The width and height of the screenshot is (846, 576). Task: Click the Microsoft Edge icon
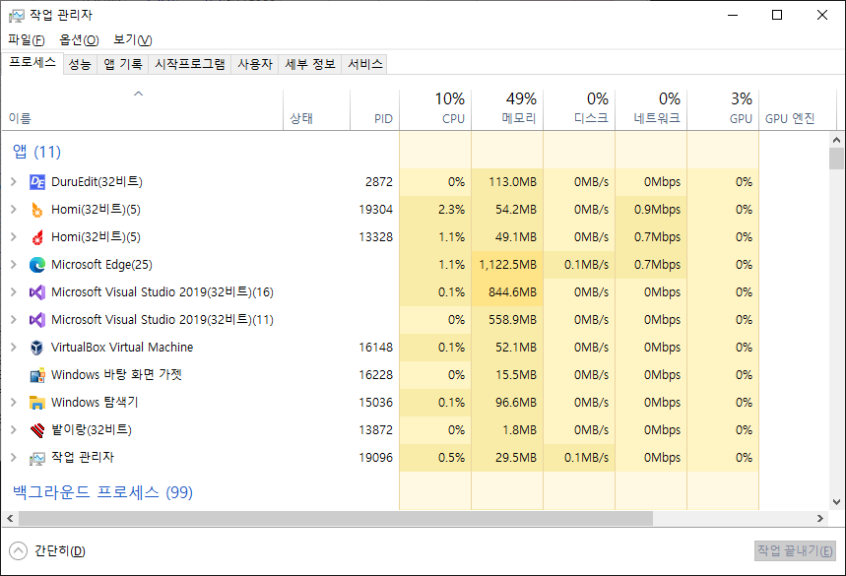tap(37, 265)
